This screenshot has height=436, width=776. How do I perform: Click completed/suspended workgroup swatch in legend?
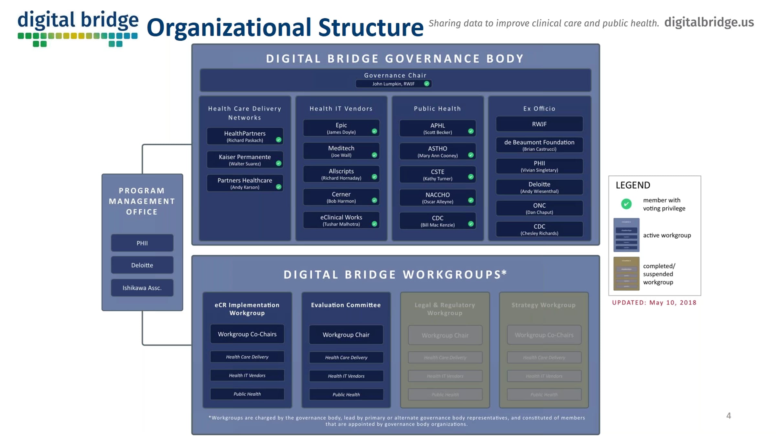pyautogui.click(x=626, y=274)
